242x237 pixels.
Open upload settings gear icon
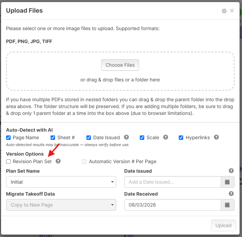click(x=224, y=11)
